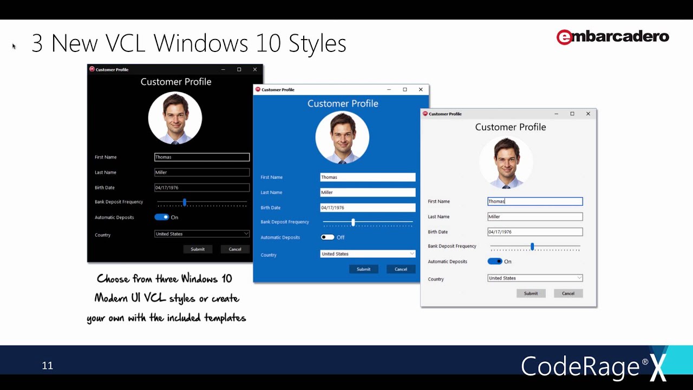The image size is (693, 390).
Task: Close the black-themed Customer Profile window
Action: point(255,69)
